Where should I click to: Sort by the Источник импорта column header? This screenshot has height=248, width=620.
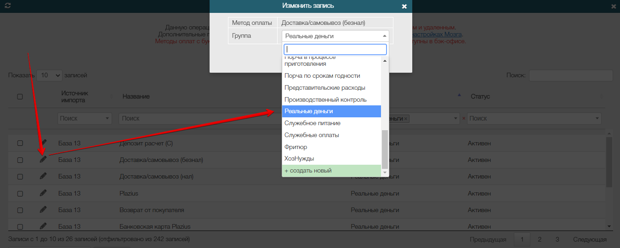pos(74,97)
